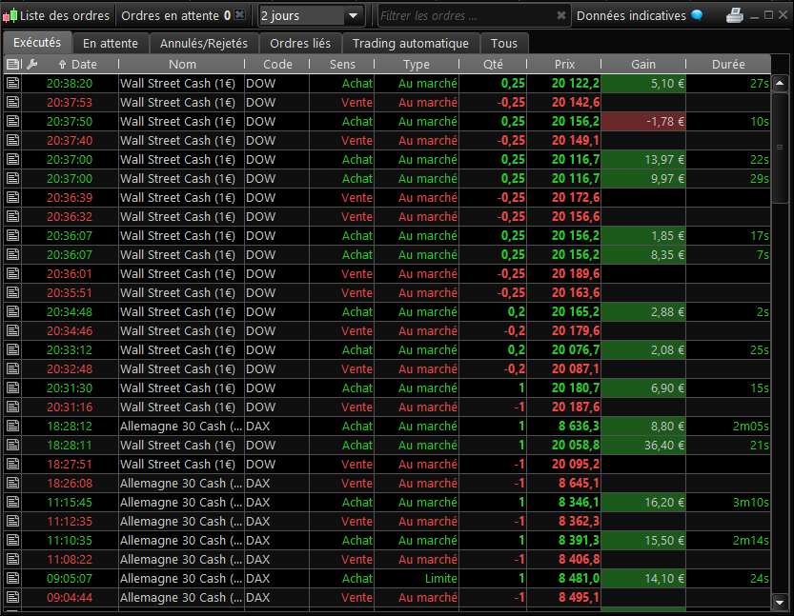Select the 13,97 € gain cell
This screenshot has height=616, width=794.
coord(643,160)
